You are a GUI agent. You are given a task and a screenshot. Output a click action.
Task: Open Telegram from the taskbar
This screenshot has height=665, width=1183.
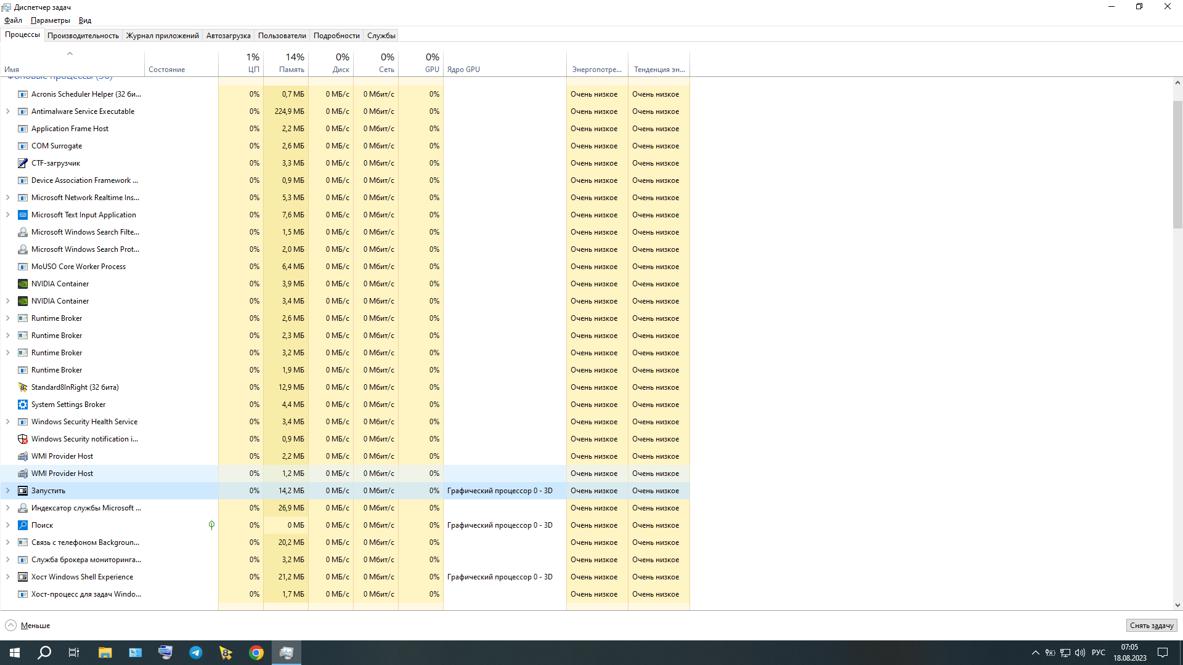click(x=195, y=653)
